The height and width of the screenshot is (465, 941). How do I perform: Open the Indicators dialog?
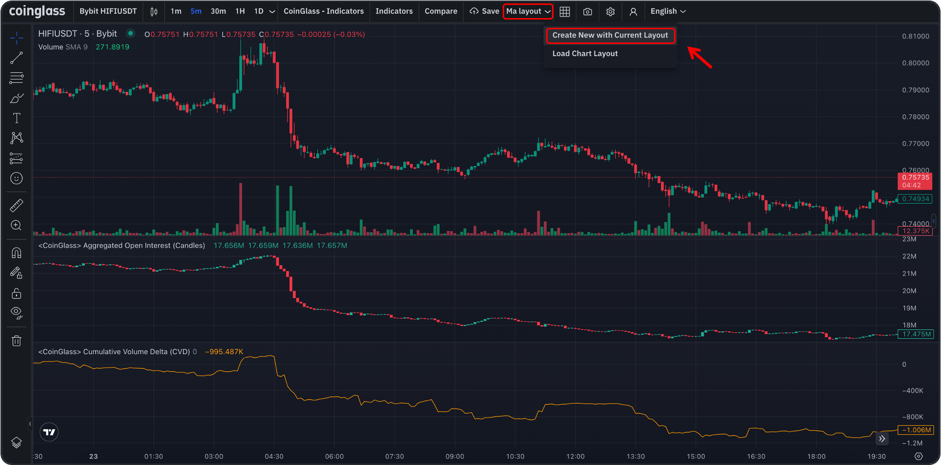394,11
